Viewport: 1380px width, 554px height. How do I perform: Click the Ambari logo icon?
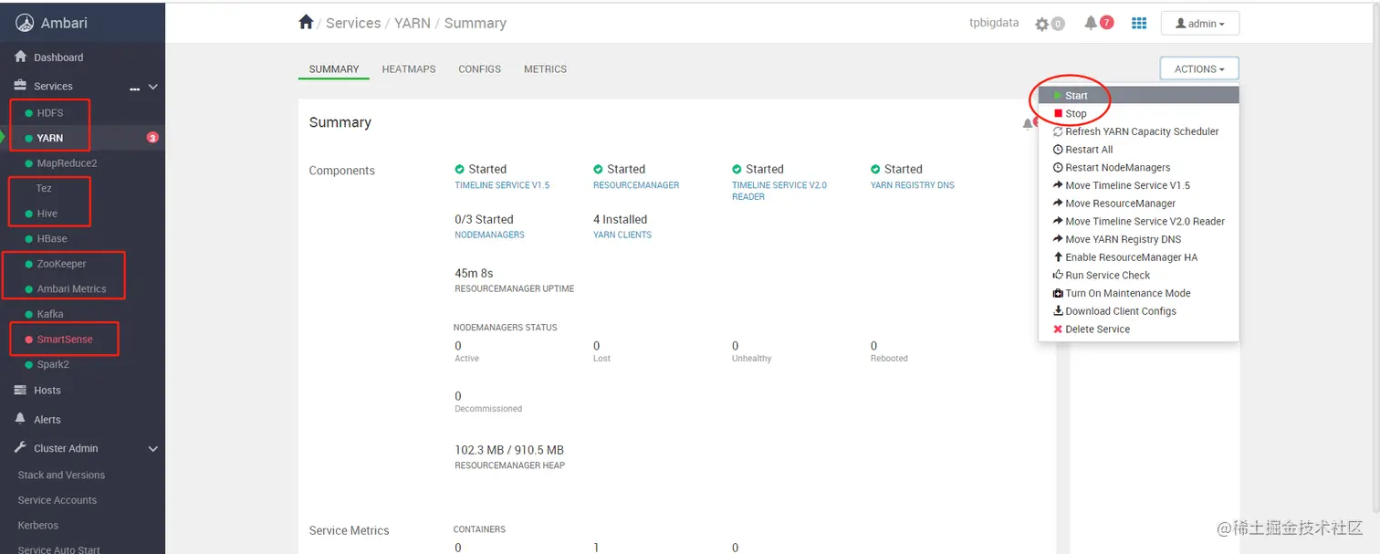(x=25, y=24)
